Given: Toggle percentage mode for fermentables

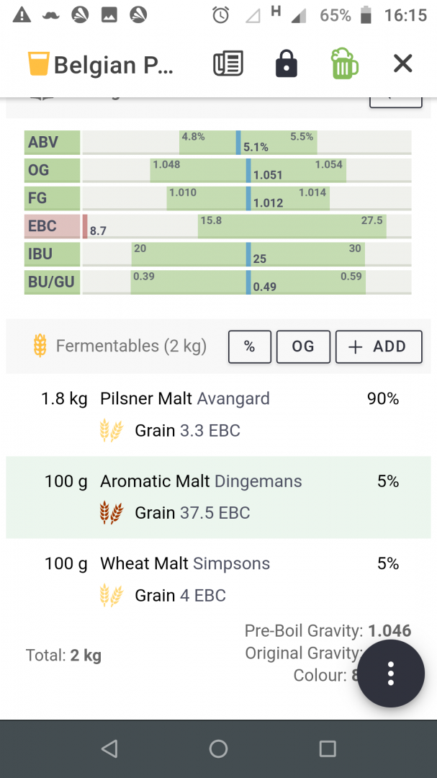Looking at the screenshot, I should tap(250, 346).
